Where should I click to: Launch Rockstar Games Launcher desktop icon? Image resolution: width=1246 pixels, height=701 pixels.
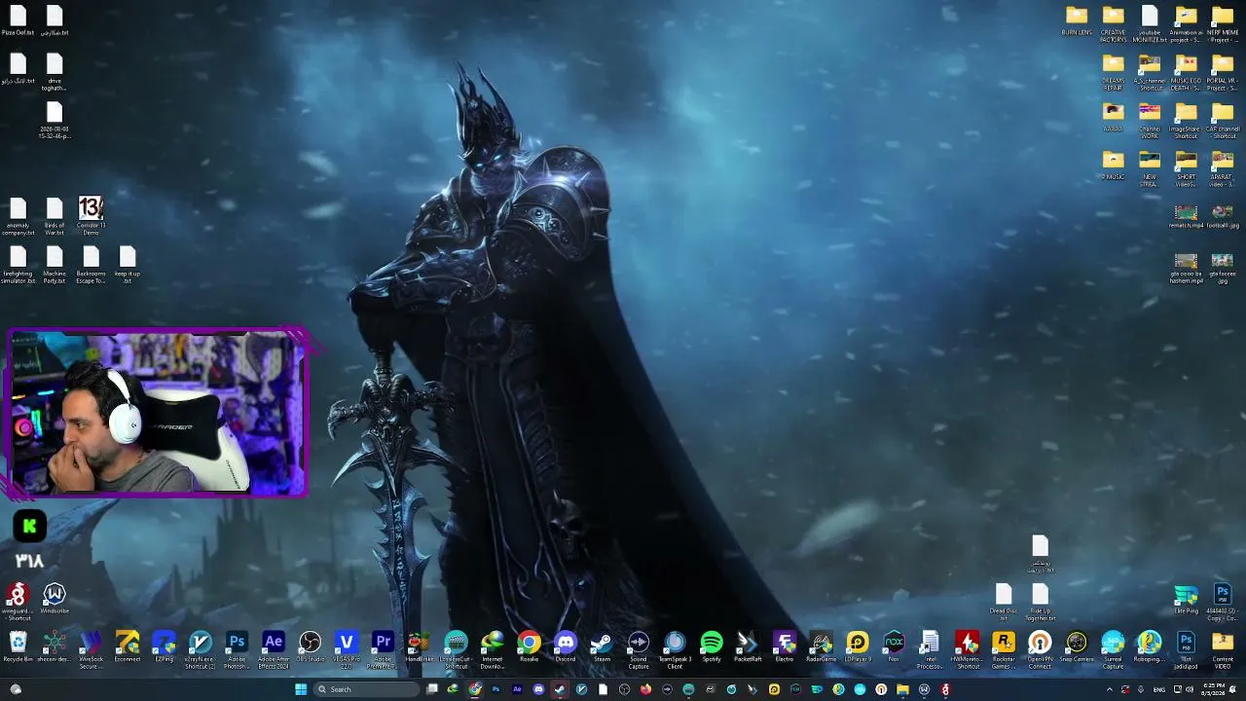click(1004, 649)
